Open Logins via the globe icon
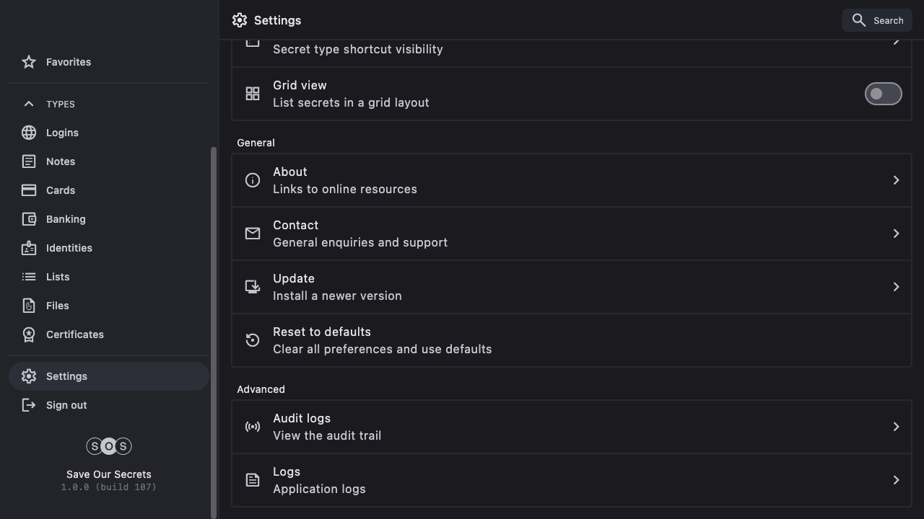 [x=29, y=133]
